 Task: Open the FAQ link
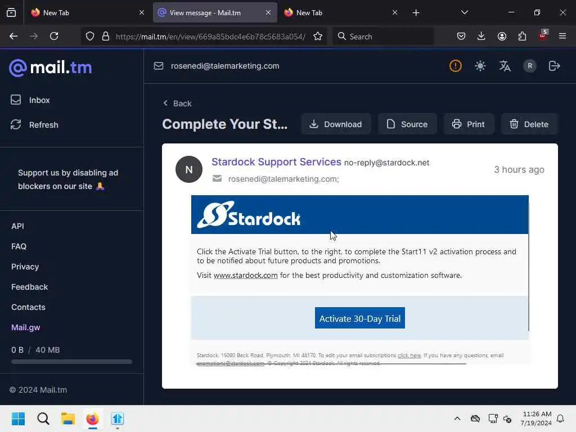pyautogui.click(x=19, y=246)
